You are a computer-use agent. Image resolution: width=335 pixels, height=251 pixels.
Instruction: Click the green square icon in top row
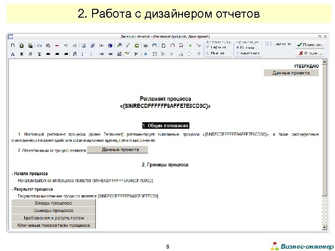point(137,46)
